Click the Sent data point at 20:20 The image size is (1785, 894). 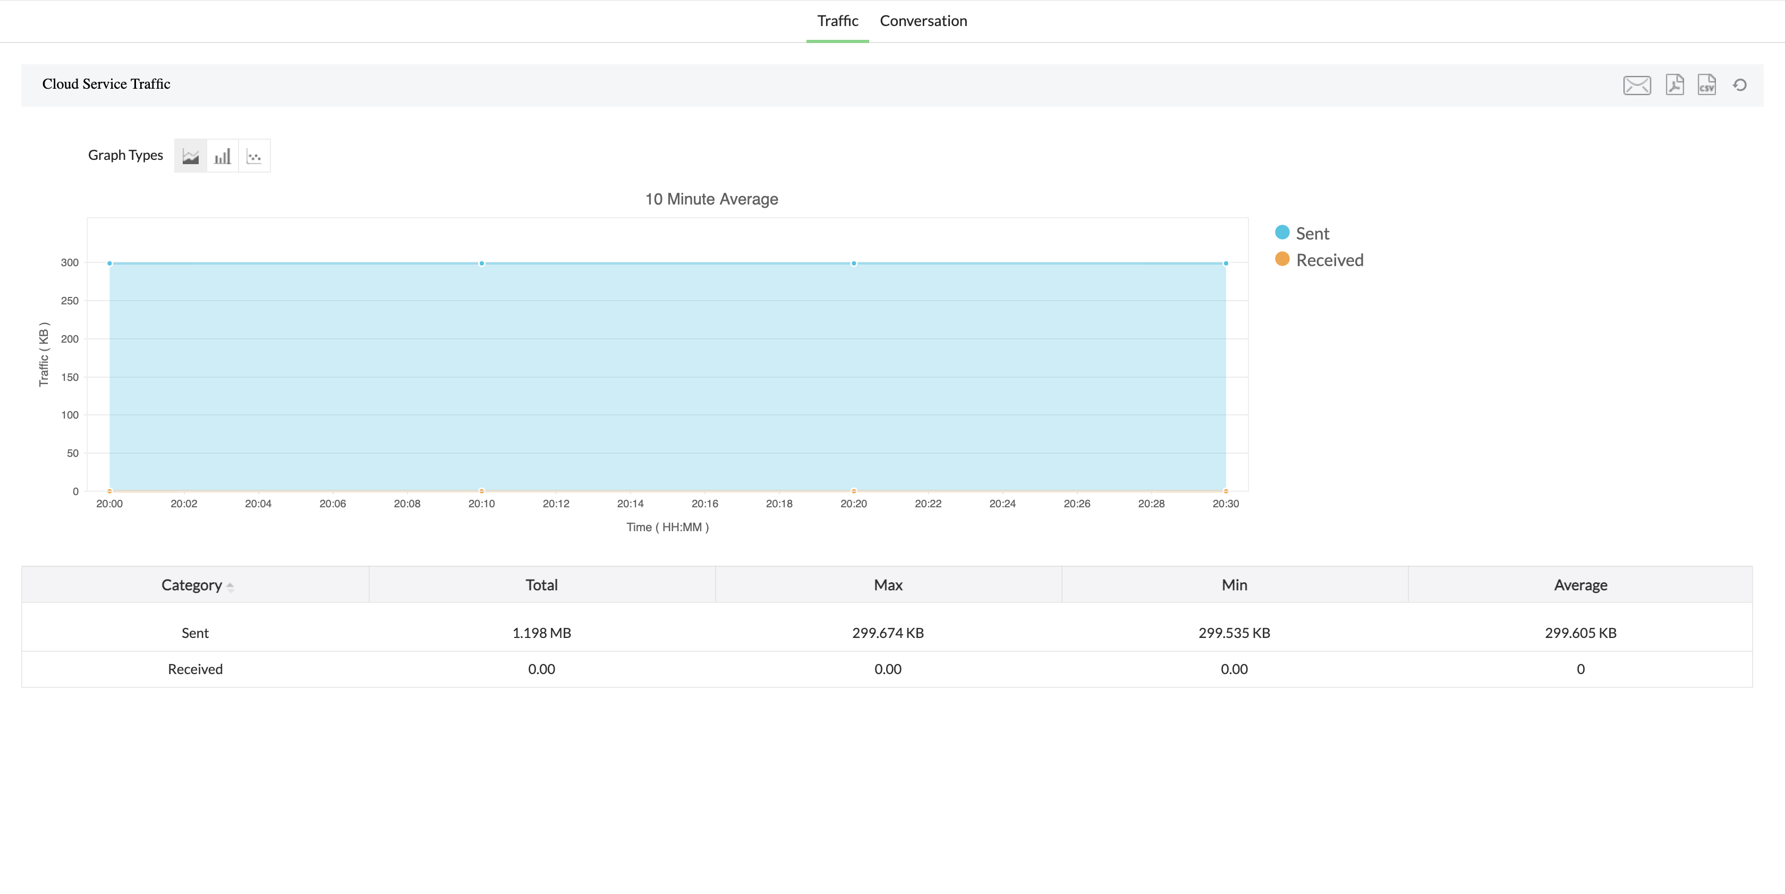tap(854, 263)
